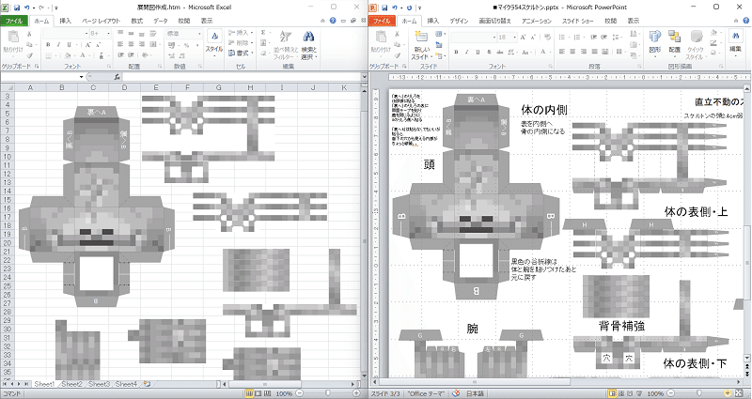Screen dimensions: 752x399
Task: Click the "スライド 3/3" status bar text
Action: tap(385, 393)
